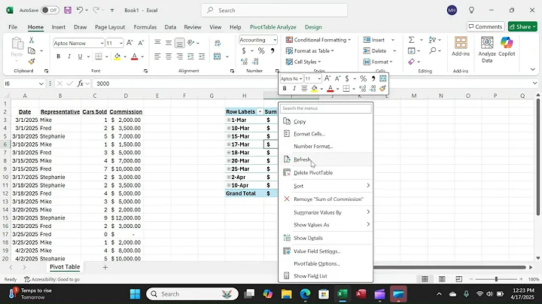This screenshot has height=304, width=542.
Task: Switch to Page Break Preview view
Action: tap(458, 279)
